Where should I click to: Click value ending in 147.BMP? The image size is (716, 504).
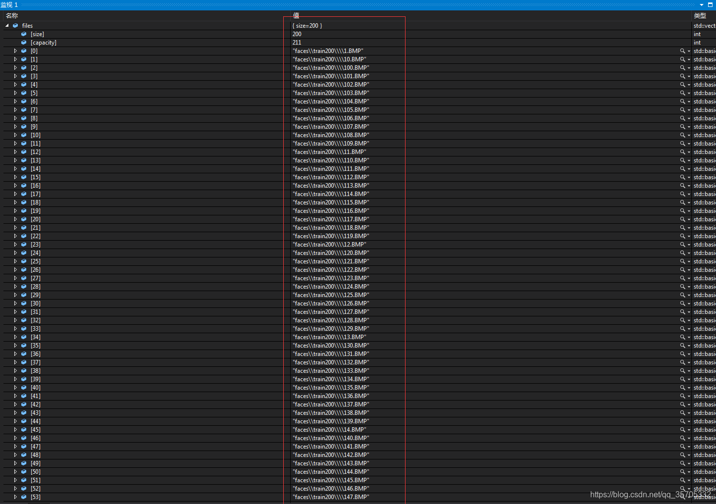(331, 497)
